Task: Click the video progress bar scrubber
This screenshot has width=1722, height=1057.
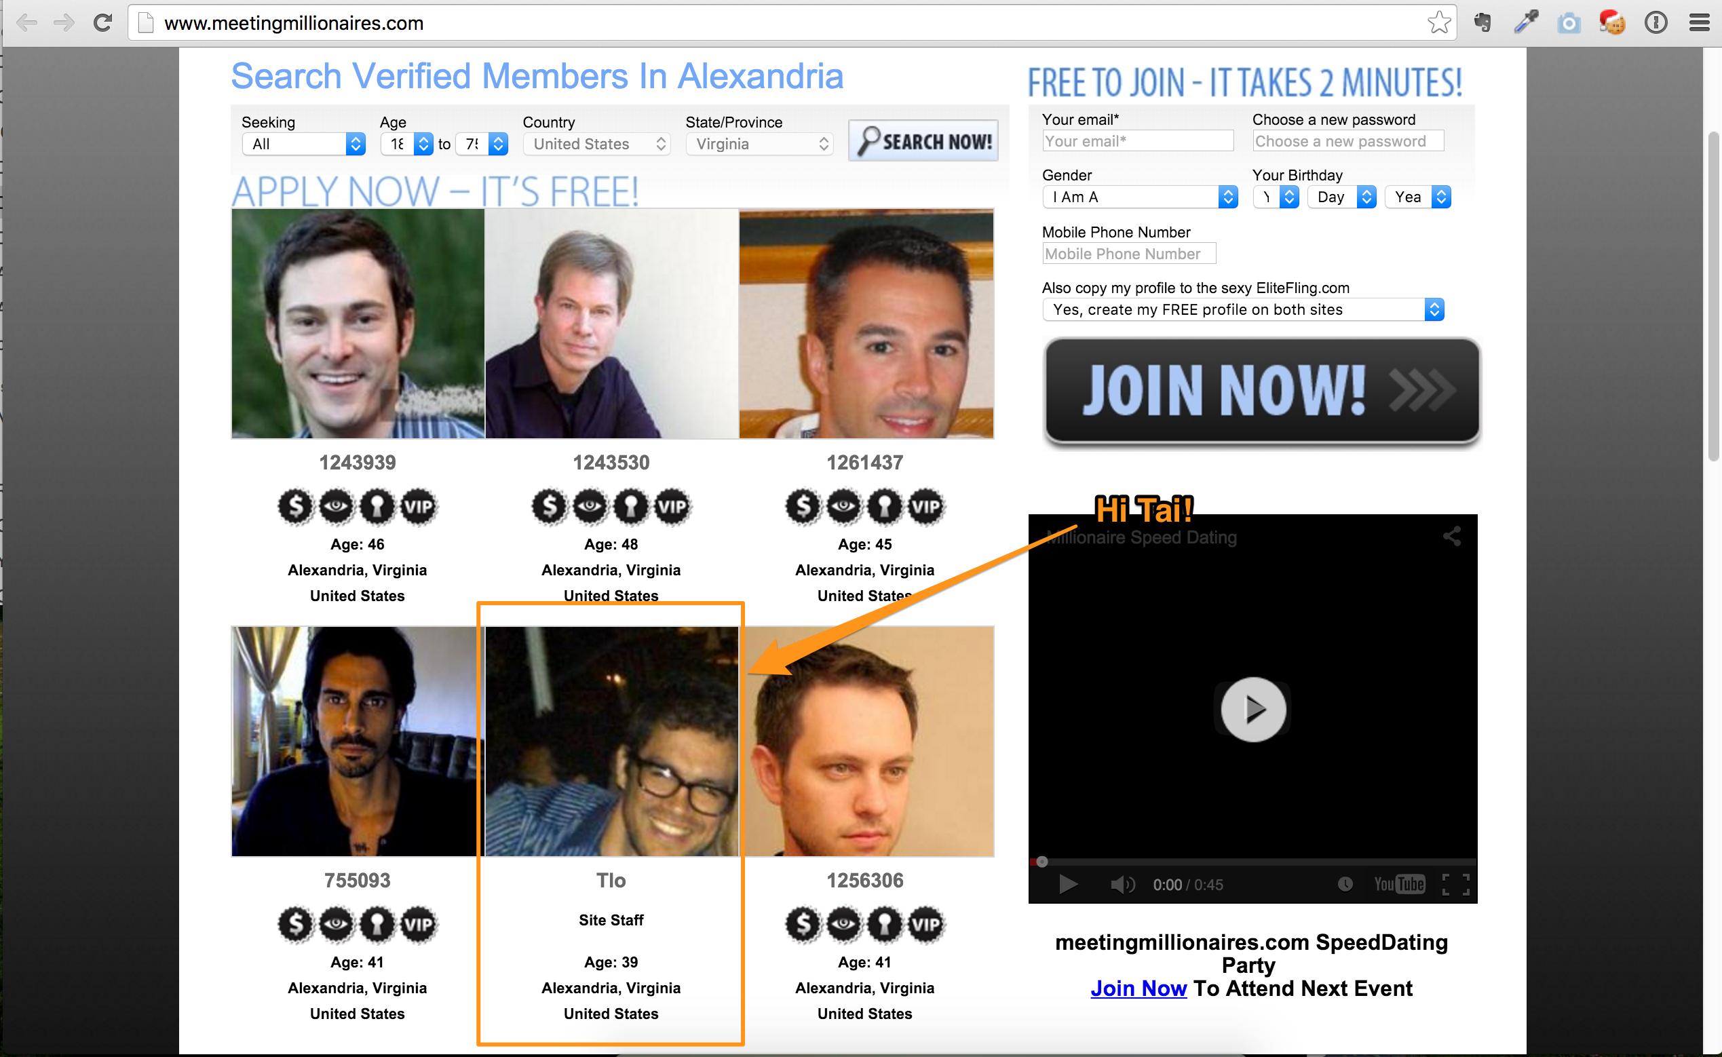Action: pos(1041,862)
